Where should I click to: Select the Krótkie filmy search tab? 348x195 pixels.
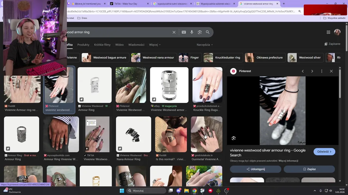[x=102, y=45]
